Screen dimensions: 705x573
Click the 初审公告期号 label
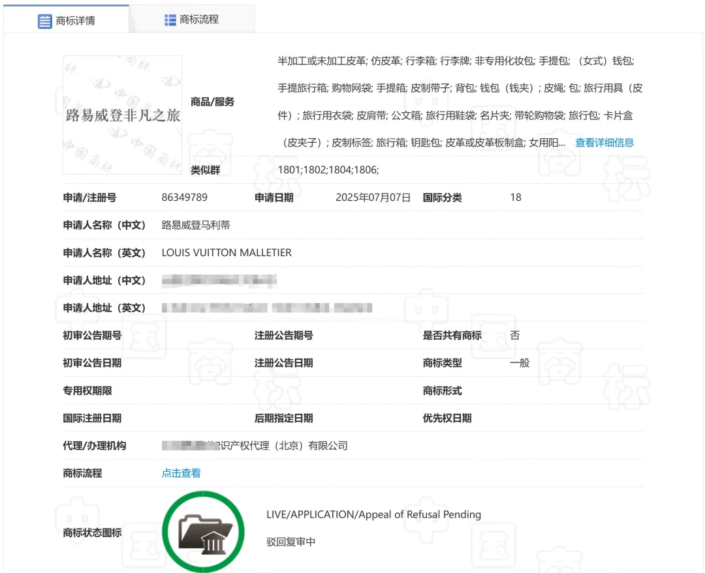(92, 336)
